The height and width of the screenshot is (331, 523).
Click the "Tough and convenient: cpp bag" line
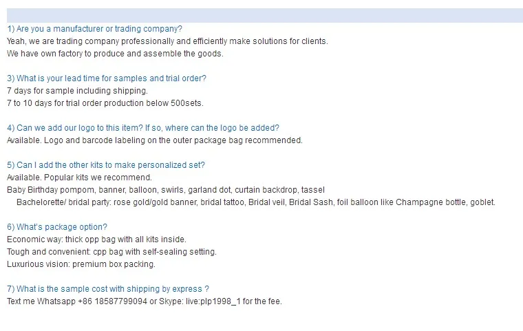pos(111,252)
